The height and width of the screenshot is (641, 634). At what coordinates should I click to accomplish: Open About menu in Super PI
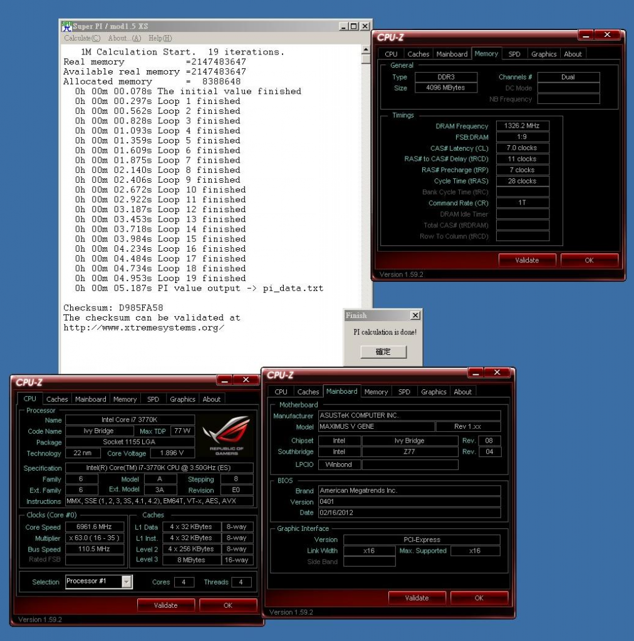pyautogui.click(x=125, y=38)
